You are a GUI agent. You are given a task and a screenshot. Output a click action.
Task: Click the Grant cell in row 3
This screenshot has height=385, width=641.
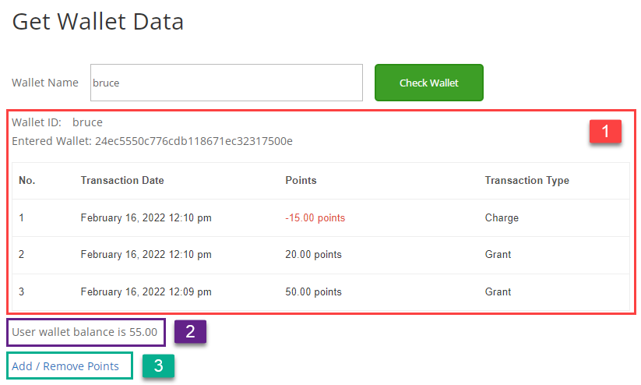(498, 291)
